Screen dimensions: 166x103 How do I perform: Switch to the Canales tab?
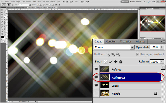pos(111,42)
